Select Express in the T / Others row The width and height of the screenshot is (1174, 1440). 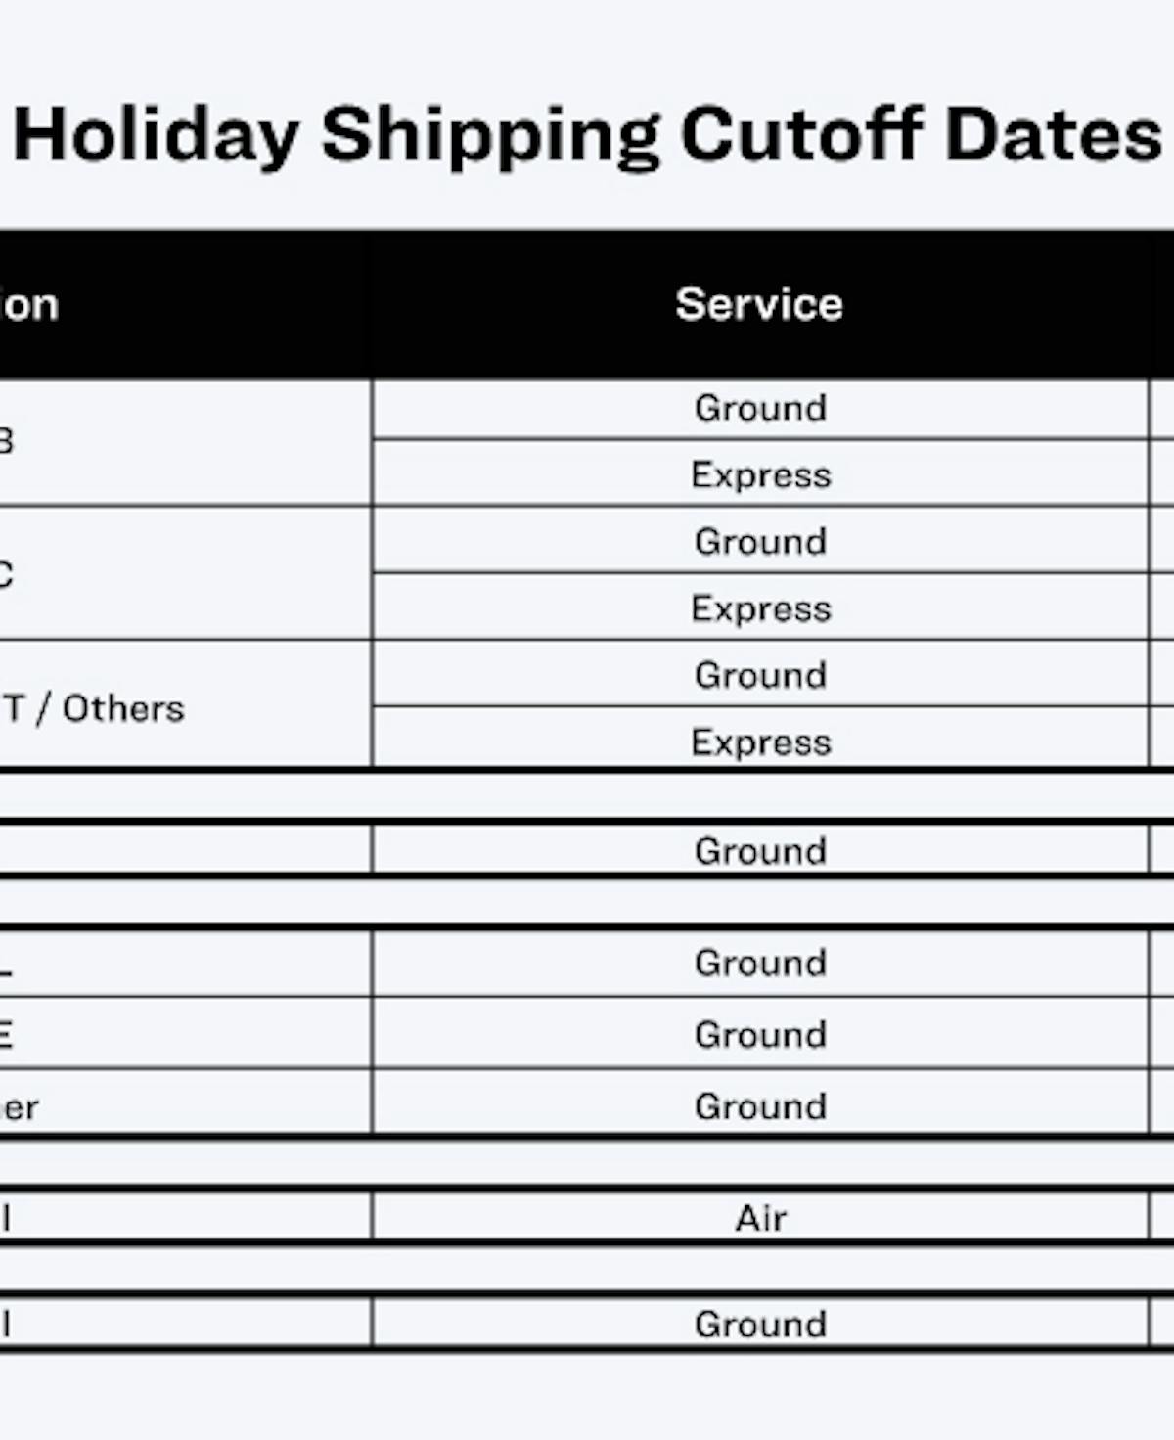point(760,742)
